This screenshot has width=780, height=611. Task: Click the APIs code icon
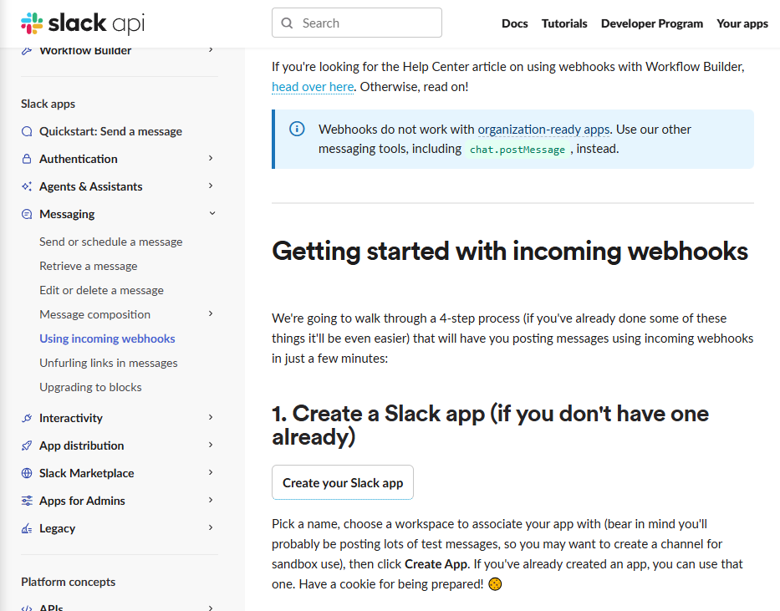tap(27, 608)
